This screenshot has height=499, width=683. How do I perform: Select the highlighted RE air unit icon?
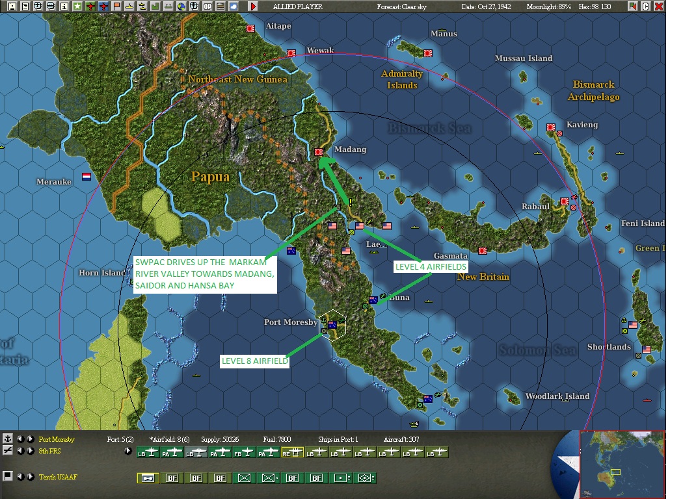[x=292, y=452]
